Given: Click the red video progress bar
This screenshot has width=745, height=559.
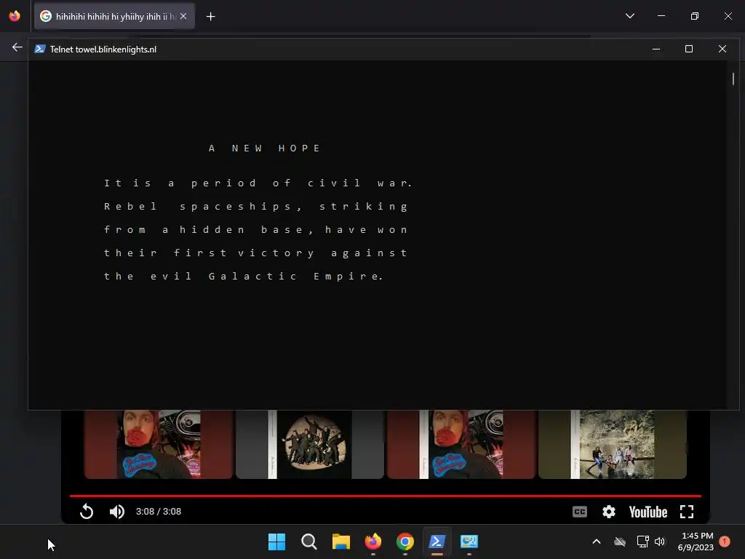Looking at the screenshot, I should click(x=386, y=496).
